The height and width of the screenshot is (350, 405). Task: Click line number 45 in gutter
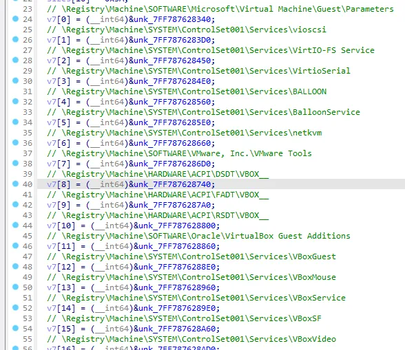pos(28,236)
